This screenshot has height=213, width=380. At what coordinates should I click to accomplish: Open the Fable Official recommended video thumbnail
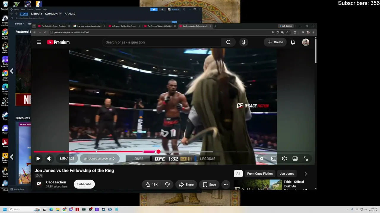tap(258, 185)
